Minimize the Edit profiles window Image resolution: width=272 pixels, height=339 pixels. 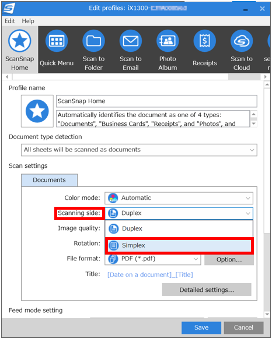tap(245, 9)
